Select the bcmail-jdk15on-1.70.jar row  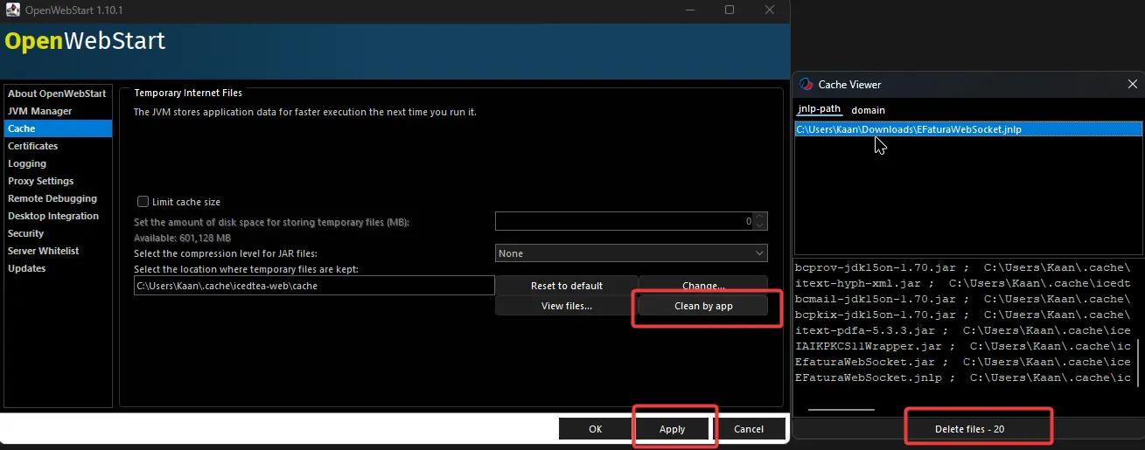(x=963, y=299)
